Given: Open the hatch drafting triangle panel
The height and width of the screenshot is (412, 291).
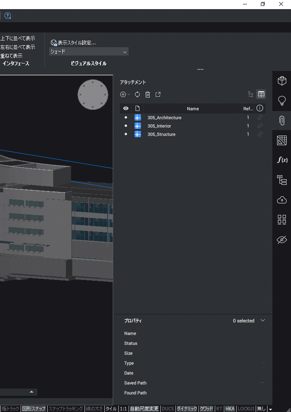Looking at the screenshot, I should pos(282,140).
